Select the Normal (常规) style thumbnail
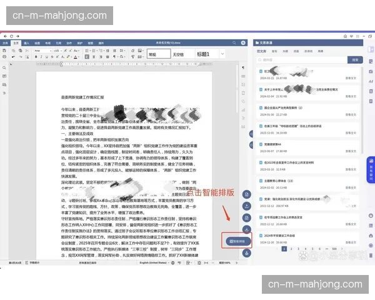This screenshot has width=375, height=300. click(159, 54)
